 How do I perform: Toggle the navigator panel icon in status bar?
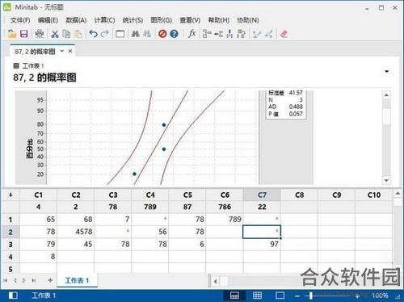point(13,296)
